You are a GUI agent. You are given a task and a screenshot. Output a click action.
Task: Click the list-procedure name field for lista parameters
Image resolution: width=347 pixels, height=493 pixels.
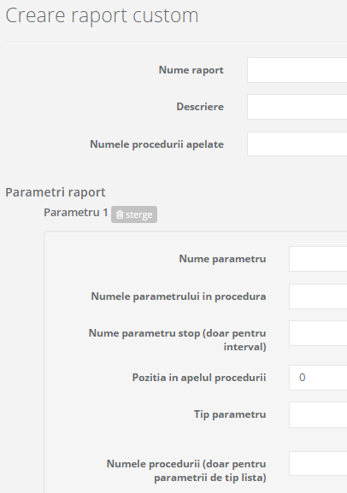click(x=318, y=463)
